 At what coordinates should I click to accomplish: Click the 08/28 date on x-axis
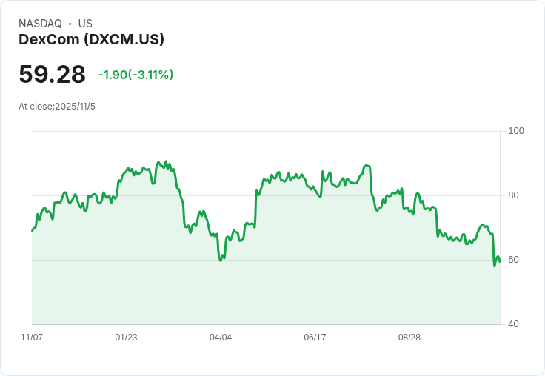click(409, 338)
